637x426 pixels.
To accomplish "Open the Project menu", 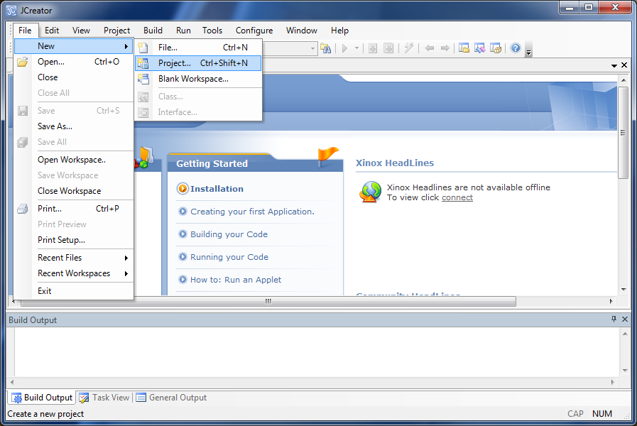I will click(x=116, y=31).
